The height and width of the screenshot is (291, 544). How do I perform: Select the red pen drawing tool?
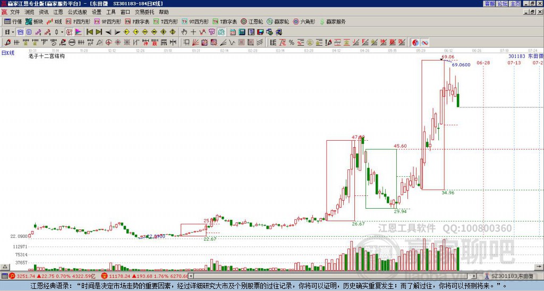[x=7, y=42]
